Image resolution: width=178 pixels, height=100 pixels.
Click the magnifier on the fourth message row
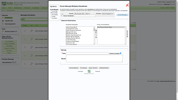31,56
